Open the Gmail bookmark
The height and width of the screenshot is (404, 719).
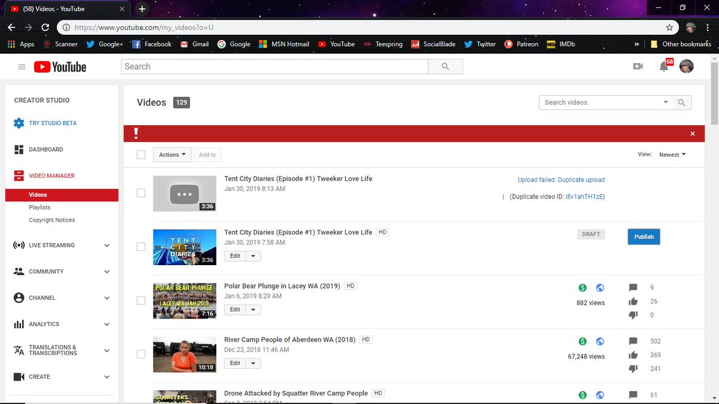[194, 44]
